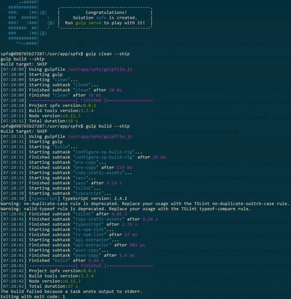Image resolution: width=291 pixels, height=299 pixels.
Task: Click 'configure-sp-build-rig after 26 ms' line
Action: point(83,157)
